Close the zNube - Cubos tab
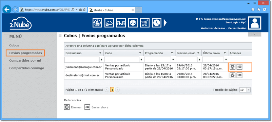Screen dimensions: 272x122 click(x=133, y=10)
